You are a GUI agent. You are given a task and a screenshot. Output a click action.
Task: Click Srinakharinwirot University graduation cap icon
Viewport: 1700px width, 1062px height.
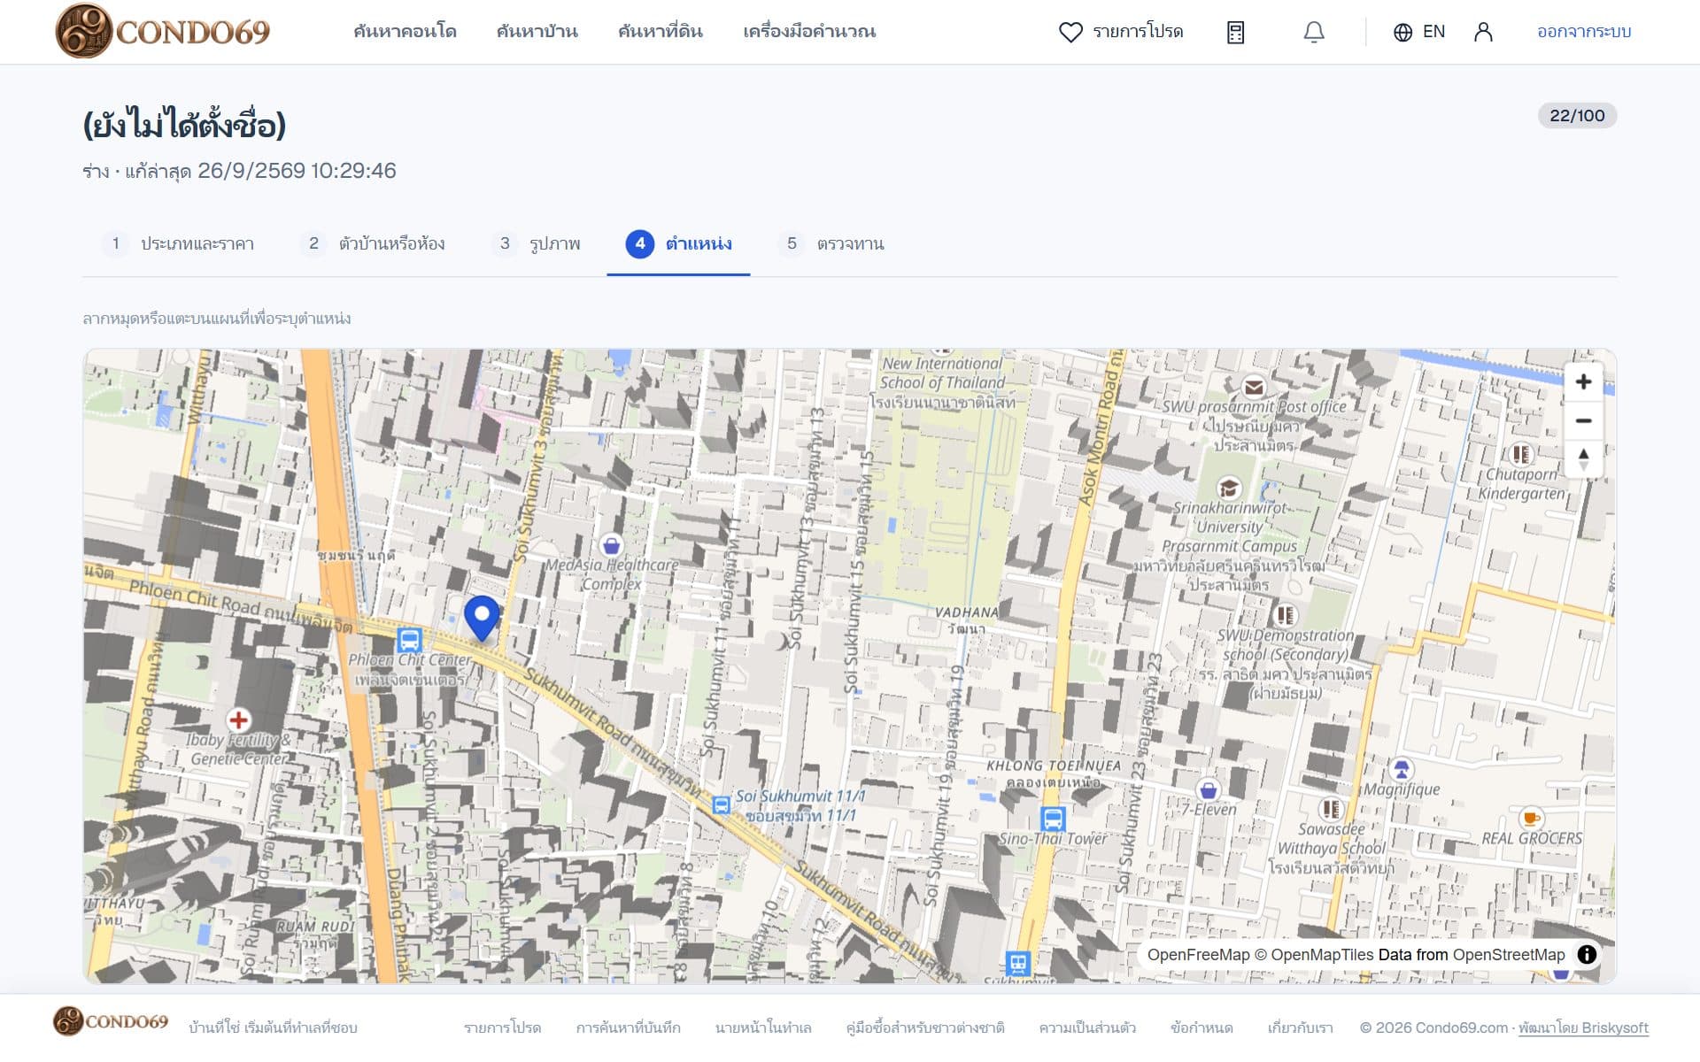1228,488
